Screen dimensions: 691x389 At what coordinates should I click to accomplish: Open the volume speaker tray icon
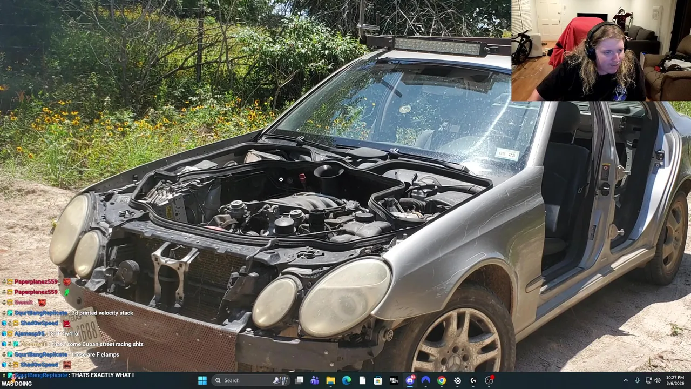658,380
